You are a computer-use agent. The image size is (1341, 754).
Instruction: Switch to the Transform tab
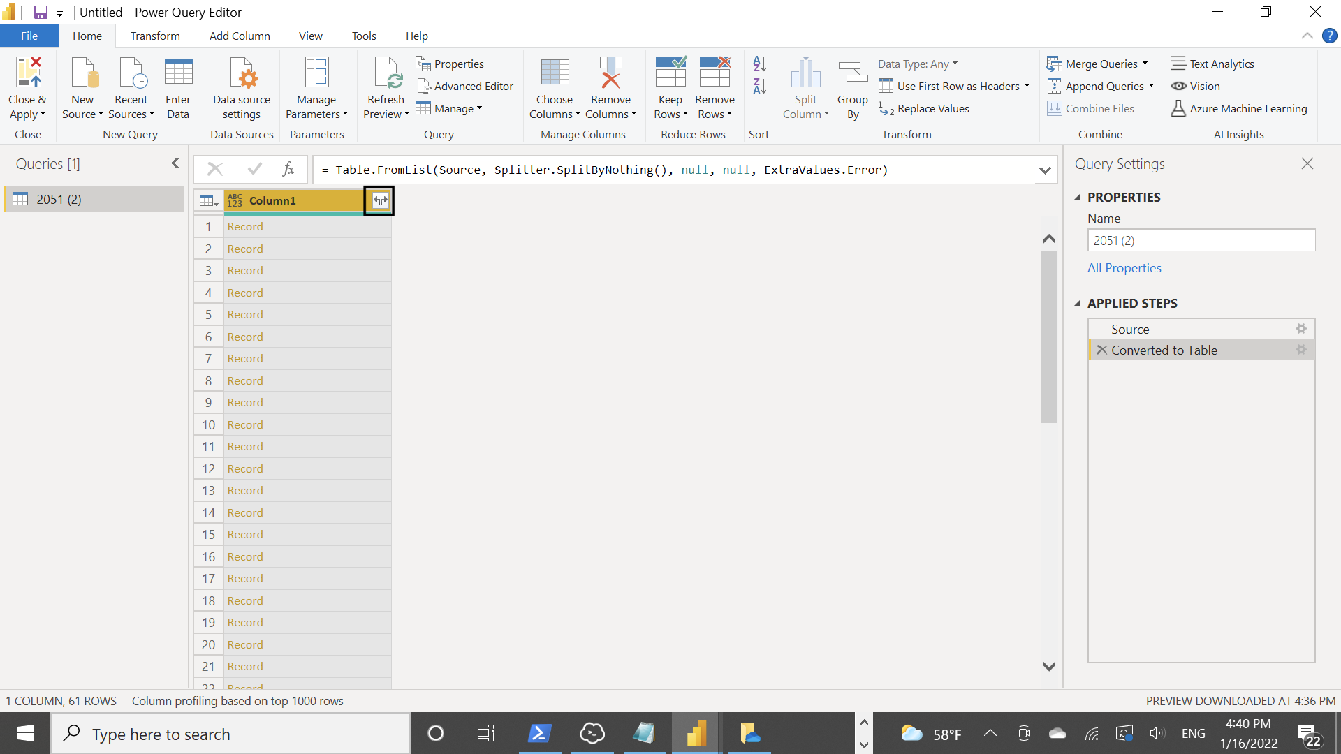point(155,36)
